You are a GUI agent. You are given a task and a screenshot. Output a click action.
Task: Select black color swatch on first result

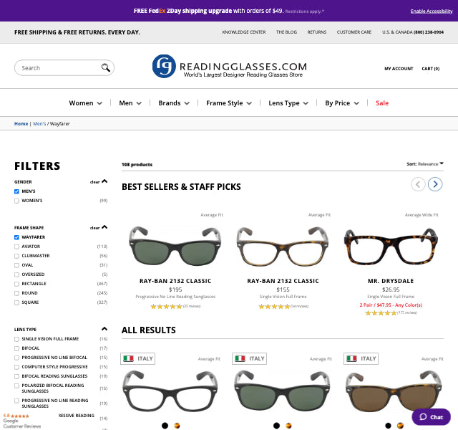click(x=165, y=425)
